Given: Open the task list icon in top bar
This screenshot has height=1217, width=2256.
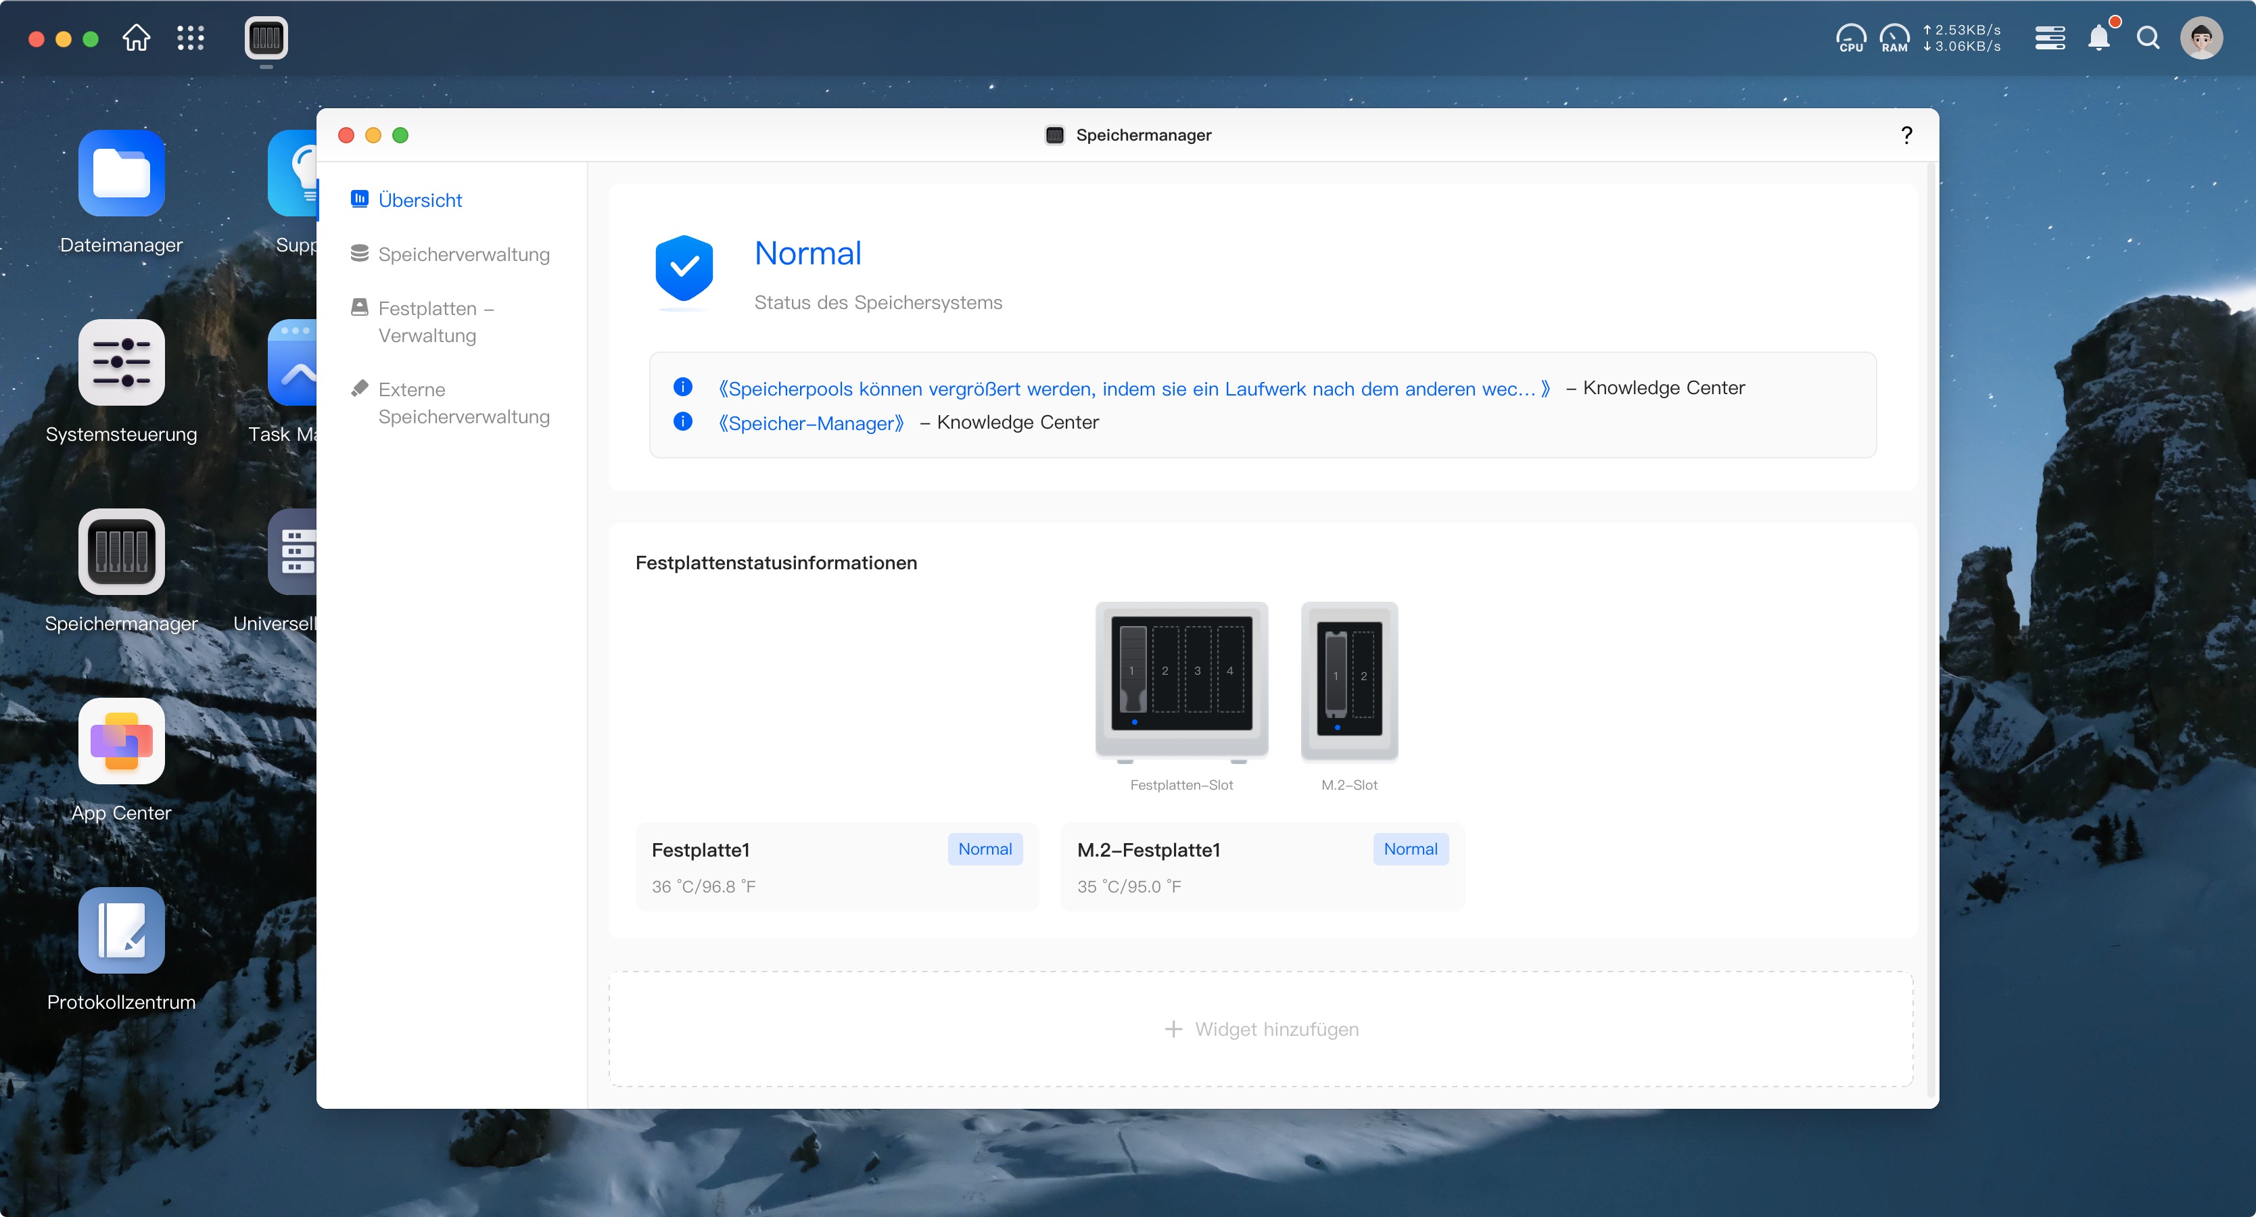Looking at the screenshot, I should [2049, 38].
